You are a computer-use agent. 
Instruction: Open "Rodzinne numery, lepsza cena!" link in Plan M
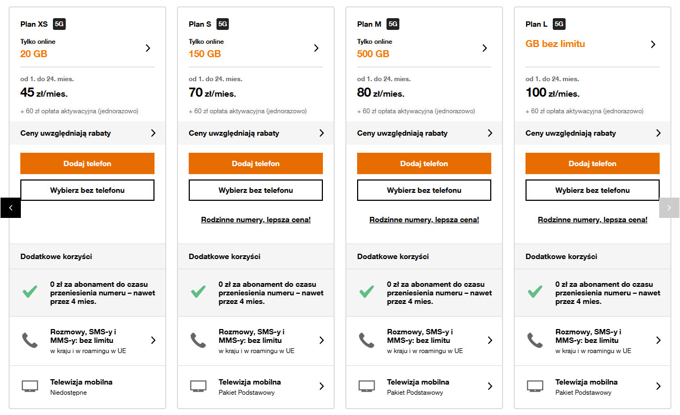[424, 220]
